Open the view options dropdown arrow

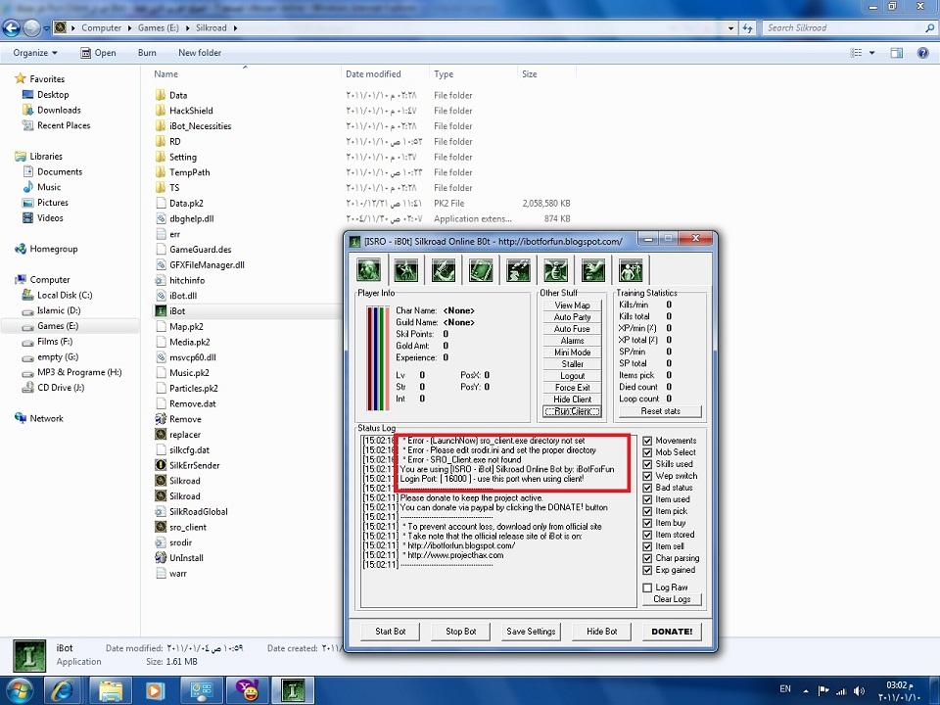pyautogui.click(x=871, y=53)
